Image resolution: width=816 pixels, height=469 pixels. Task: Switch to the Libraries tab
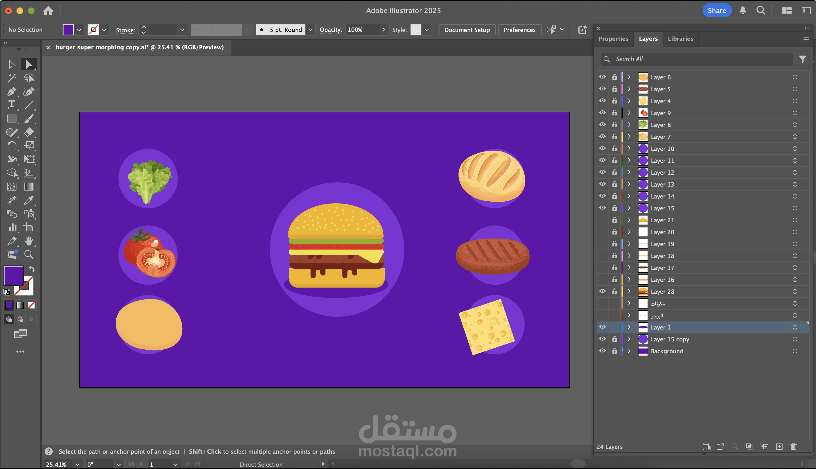680,39
